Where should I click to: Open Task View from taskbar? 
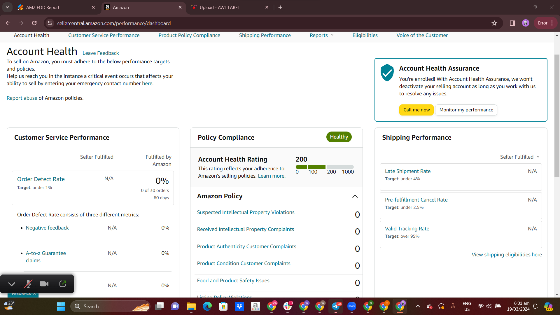(159, 306)
